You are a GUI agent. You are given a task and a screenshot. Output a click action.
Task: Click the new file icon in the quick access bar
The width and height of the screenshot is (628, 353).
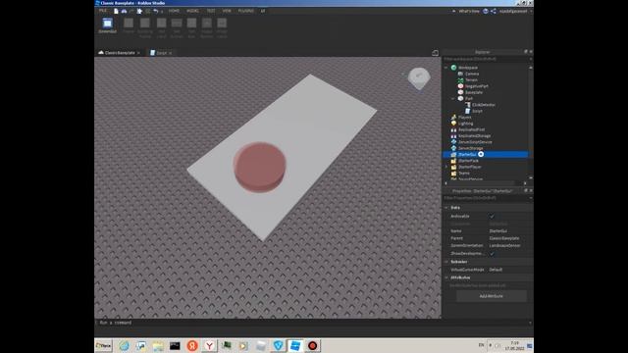pos(116,11)
